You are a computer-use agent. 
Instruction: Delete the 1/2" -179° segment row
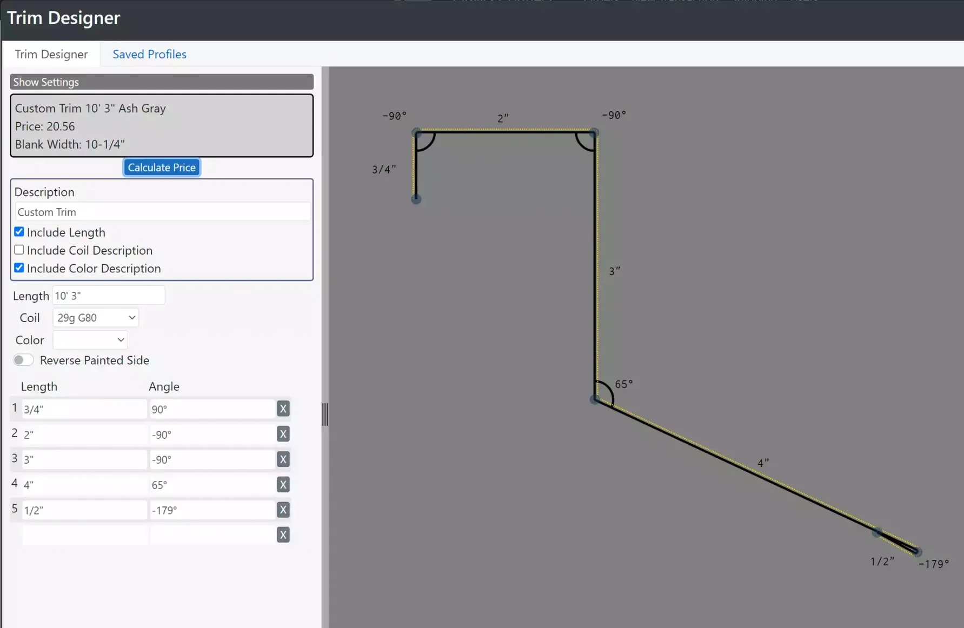tap(283, 510)
